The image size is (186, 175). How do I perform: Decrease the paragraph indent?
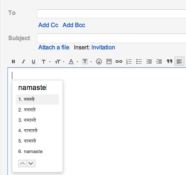(149, 61)
